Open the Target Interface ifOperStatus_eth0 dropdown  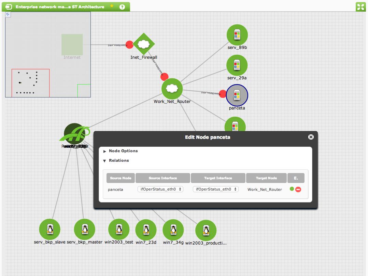(216, 189)
